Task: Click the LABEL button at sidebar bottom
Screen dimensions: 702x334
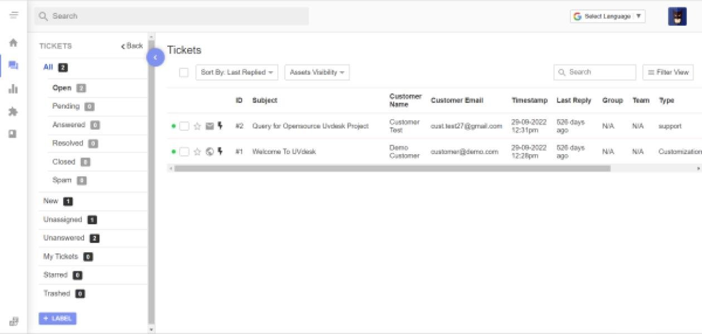Action: point(57,318)
